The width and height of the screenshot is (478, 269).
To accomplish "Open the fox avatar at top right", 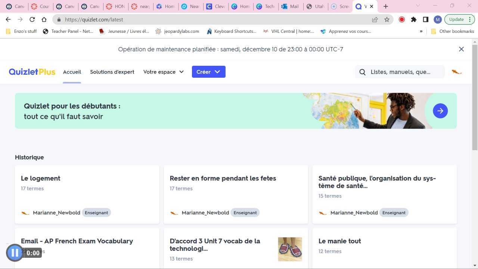I will [x=456, y=72].
